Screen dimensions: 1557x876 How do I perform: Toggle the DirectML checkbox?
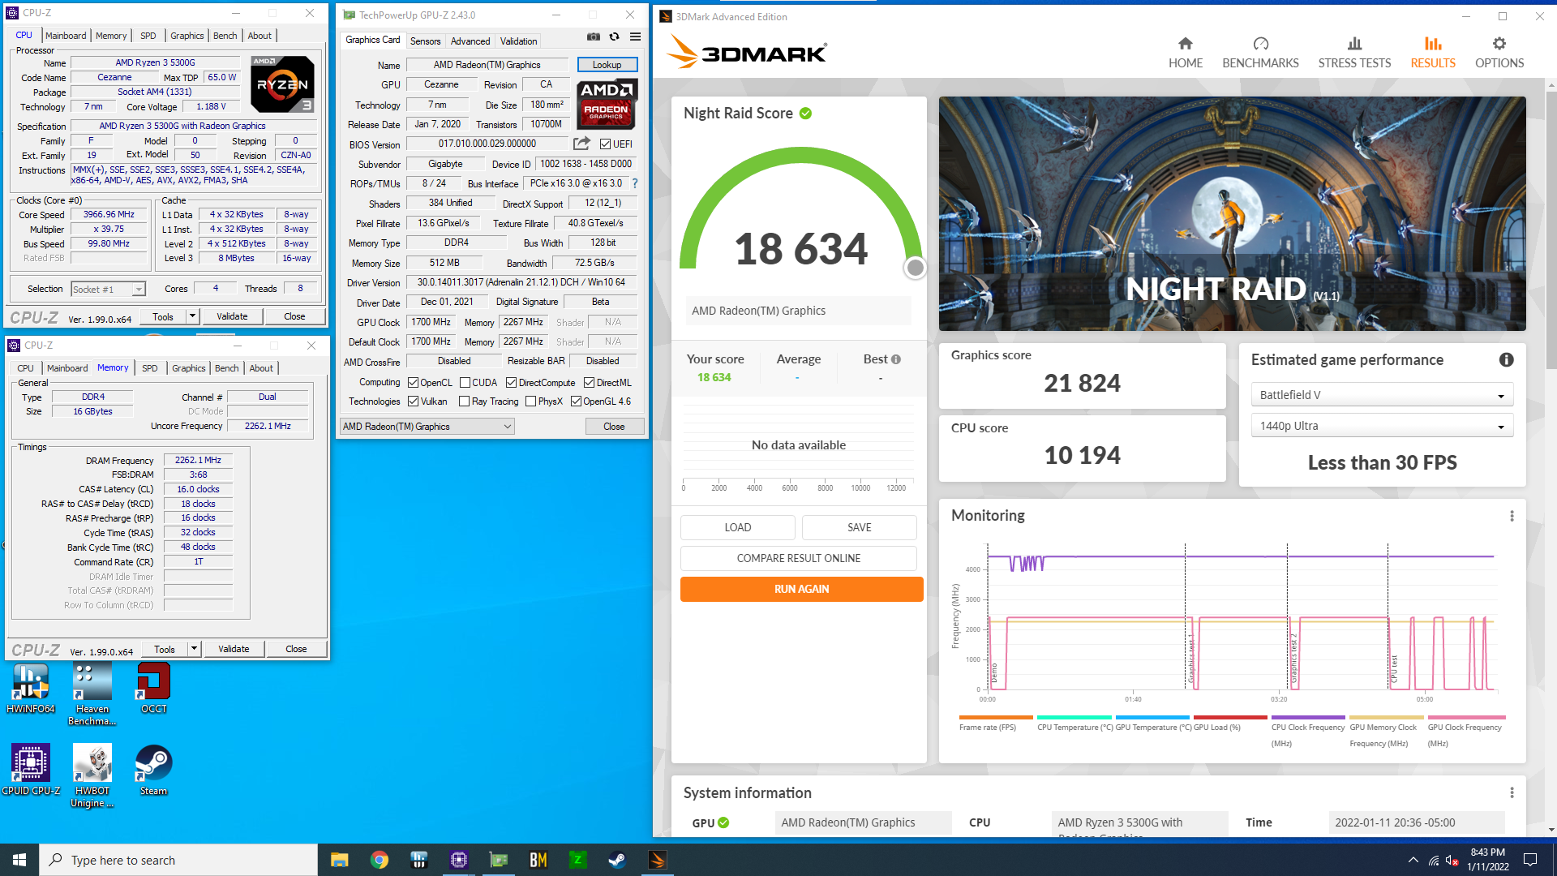pyautogui.click(x=589, y=383)
